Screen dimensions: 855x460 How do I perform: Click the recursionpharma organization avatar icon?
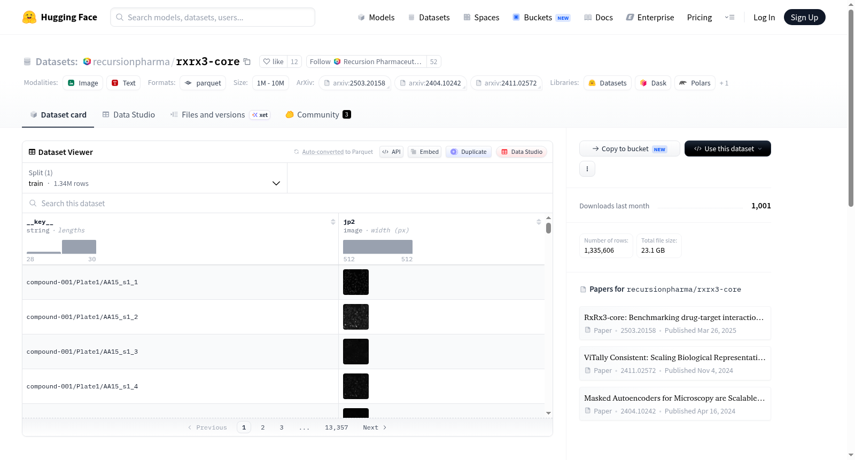tap(87, 61)
